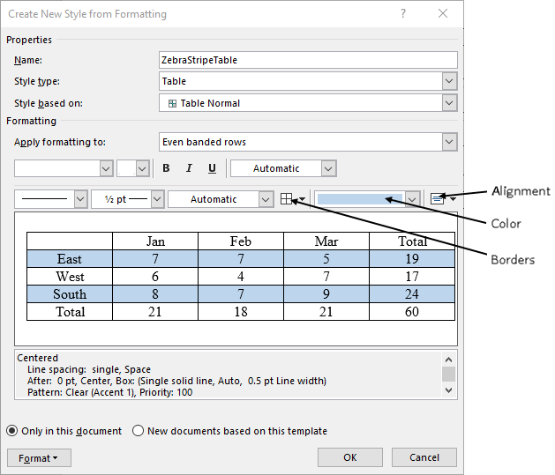This screenshot has height=475, width=555.
Task: Click the dialog Help question mark
Action: 403,14
